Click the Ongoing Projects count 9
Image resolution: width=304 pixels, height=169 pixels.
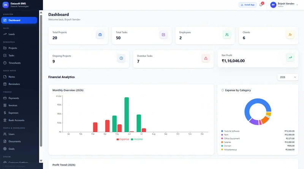coord(54,61)
